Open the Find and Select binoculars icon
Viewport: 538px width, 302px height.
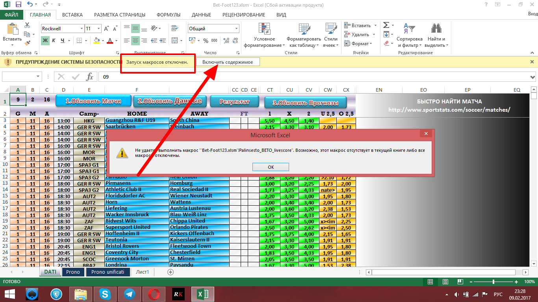click(x=436, y=28)
